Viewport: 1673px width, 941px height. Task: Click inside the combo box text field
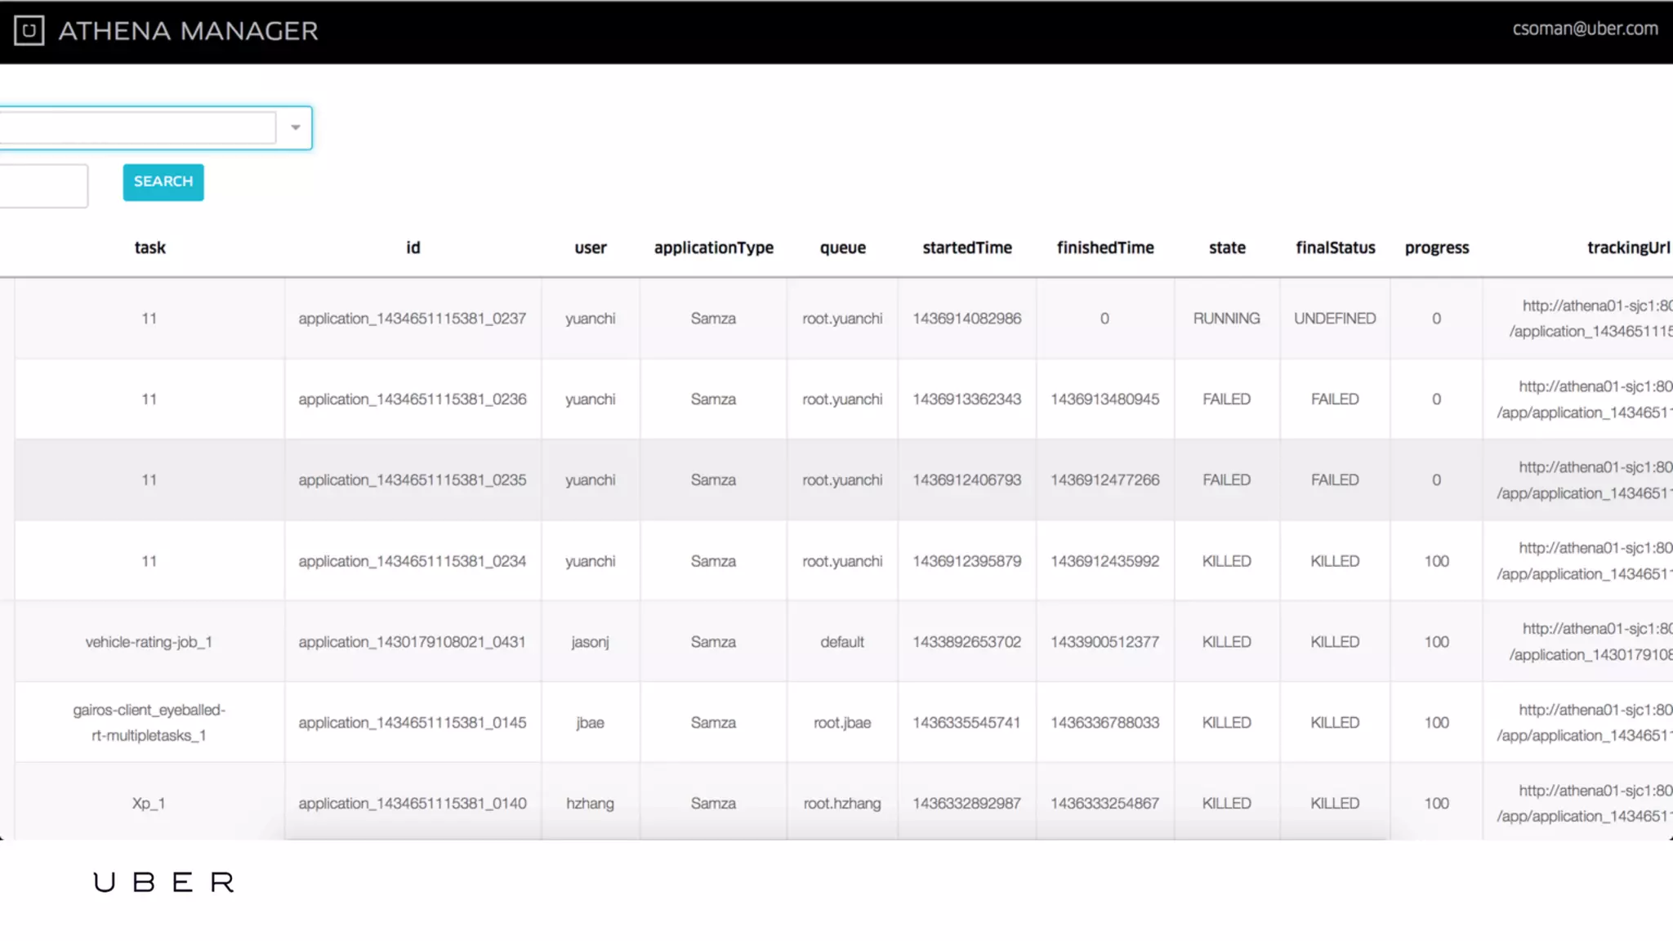(137, 127)
